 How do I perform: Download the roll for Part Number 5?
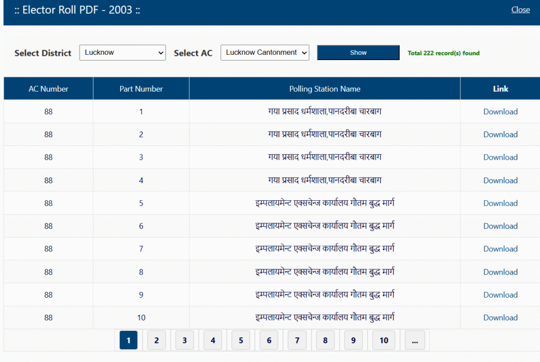pyautogui.click(x=500, y=203)
